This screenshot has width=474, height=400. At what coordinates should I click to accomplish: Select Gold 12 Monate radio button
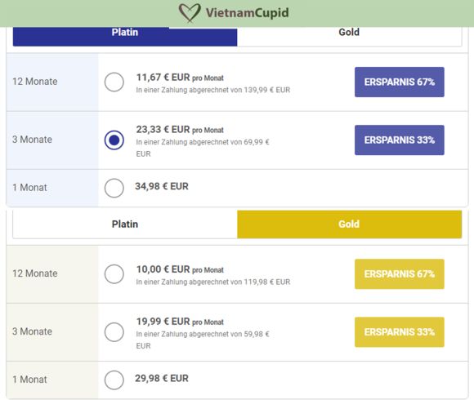pos(114,274)
